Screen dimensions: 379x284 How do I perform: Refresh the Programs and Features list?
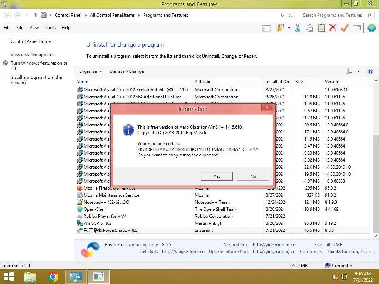pyautogui.click(x=291, y=15)
